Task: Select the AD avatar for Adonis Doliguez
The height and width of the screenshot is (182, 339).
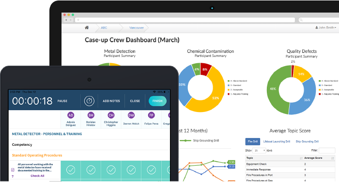Action: click(x=71, y=115)
